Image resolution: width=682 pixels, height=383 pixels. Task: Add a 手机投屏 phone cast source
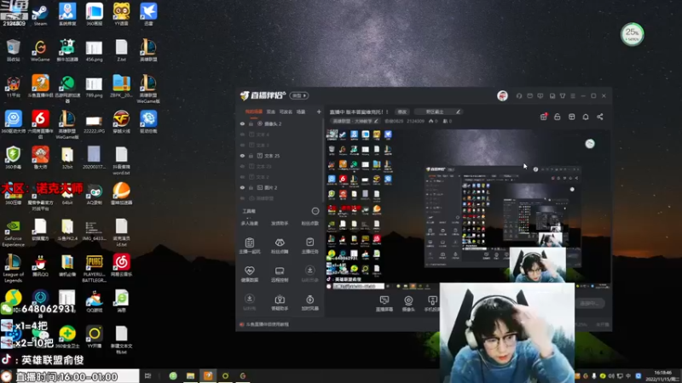coord(432,304)
